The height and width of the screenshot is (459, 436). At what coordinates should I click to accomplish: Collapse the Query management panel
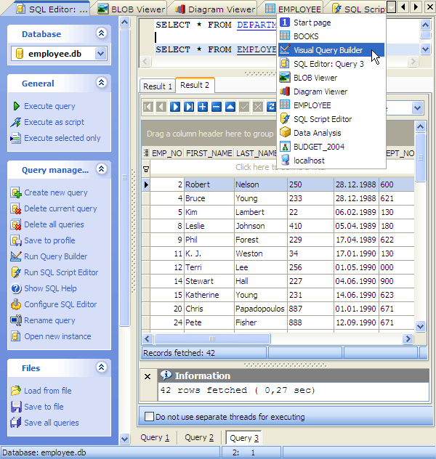[101, 169]
